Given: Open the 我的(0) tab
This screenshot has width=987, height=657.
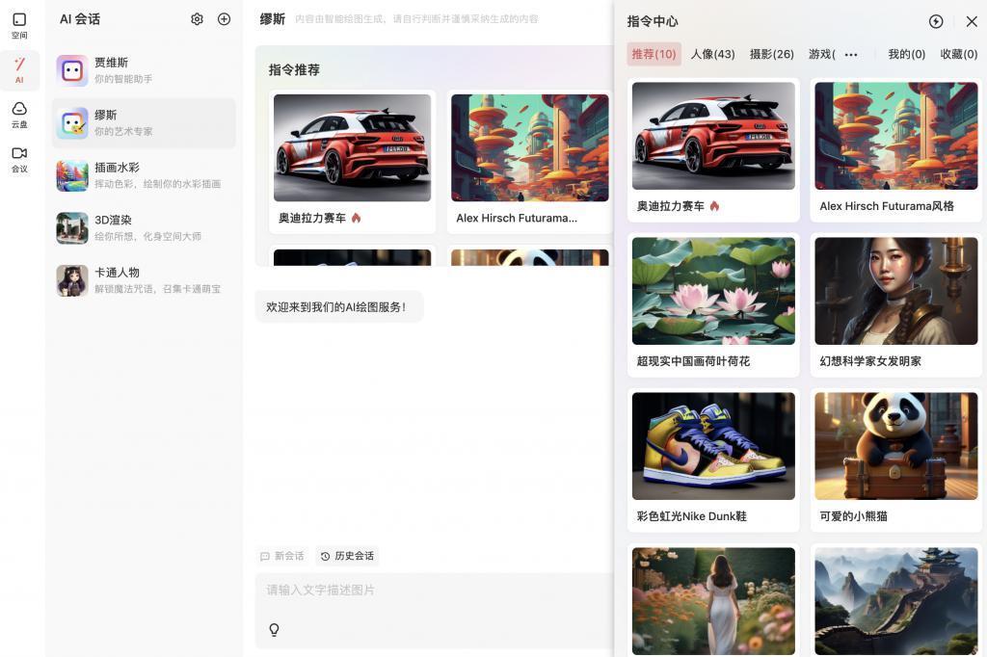Looking at the screenshot, I should click(x=906, y=54).
